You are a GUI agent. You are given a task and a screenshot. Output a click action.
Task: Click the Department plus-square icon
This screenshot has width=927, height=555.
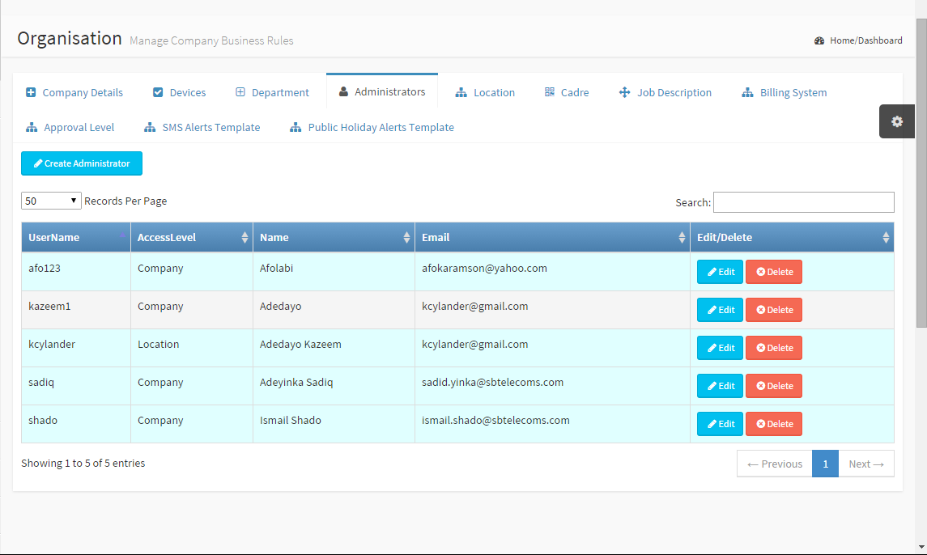(x=240, y=92)
